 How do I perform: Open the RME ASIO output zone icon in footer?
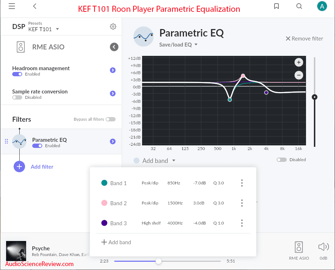299,247
